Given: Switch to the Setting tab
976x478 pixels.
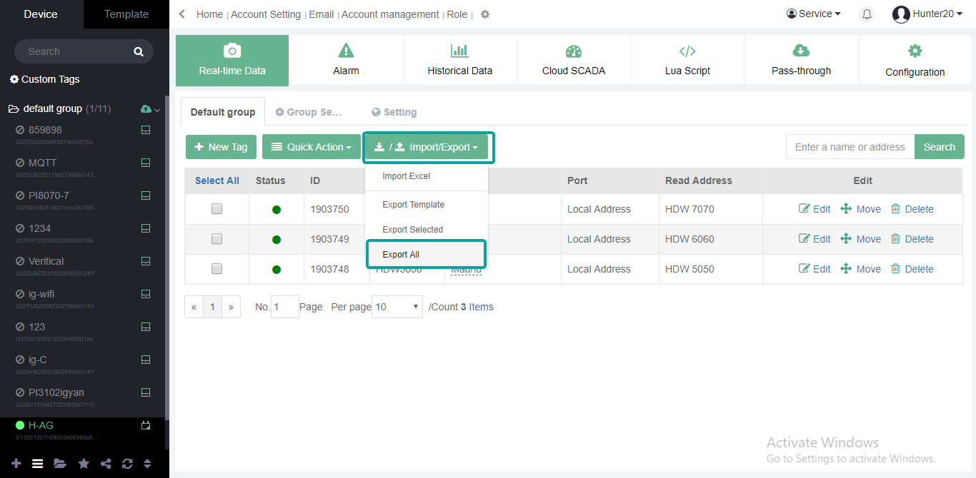Looking at the screenshot, I should pyautogui.click(x=394, y=112).
